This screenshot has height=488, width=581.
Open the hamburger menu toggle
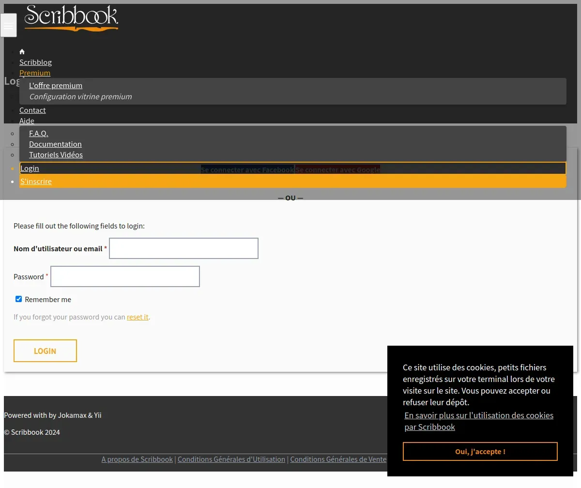click(x=9, y=25)
